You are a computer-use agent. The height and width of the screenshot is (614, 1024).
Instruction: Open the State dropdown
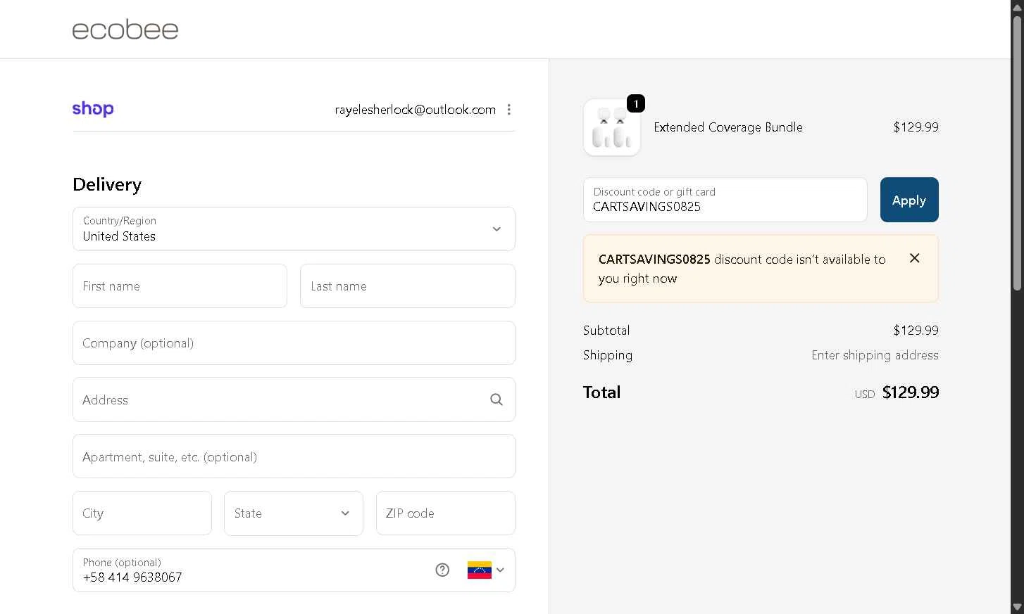click(294, 513)
